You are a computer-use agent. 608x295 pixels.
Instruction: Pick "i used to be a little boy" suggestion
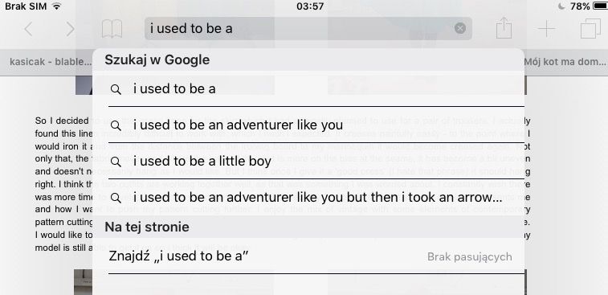point(316,161)
